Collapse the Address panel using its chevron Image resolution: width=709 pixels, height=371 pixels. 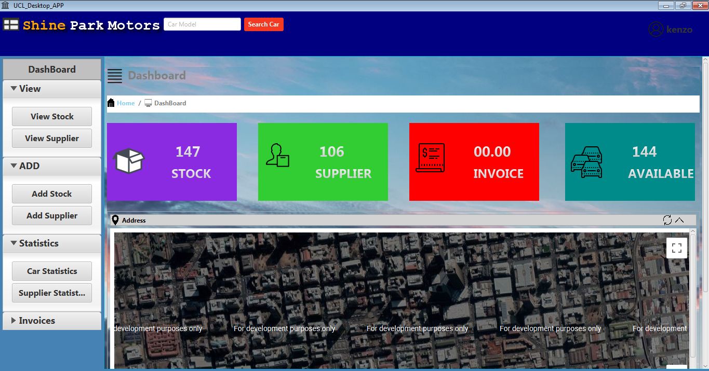[x=680, y=220]
